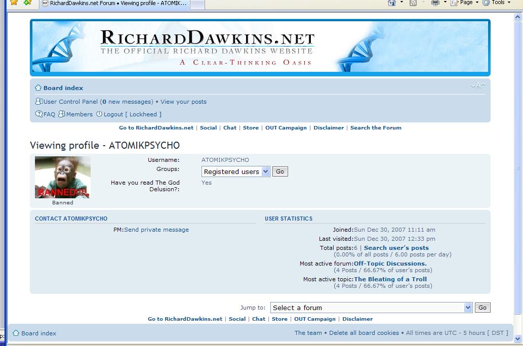
Task: Open the browser Page menu dropdown
Action: (466, 3)
